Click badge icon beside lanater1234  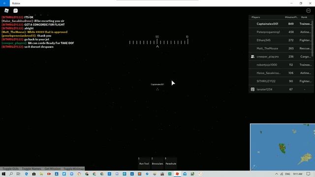[252, 89]
